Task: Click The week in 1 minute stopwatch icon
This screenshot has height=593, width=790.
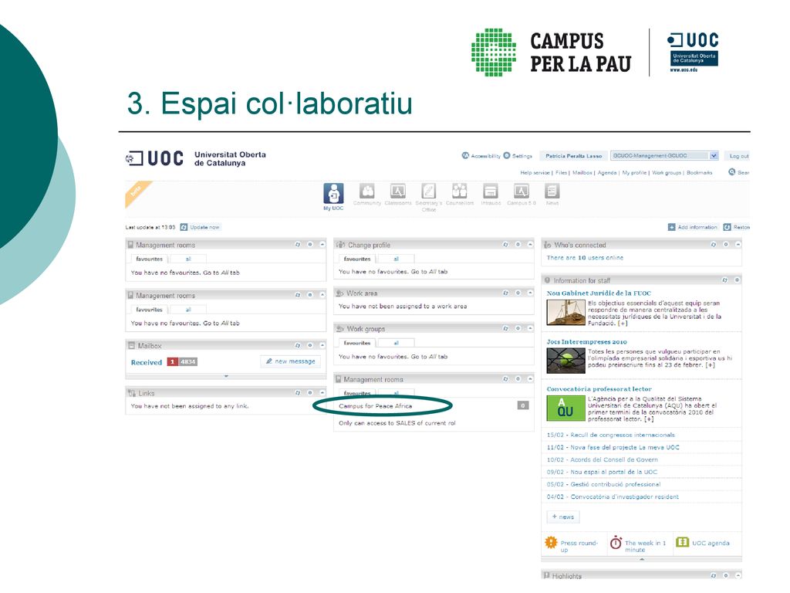Action: 616,543
